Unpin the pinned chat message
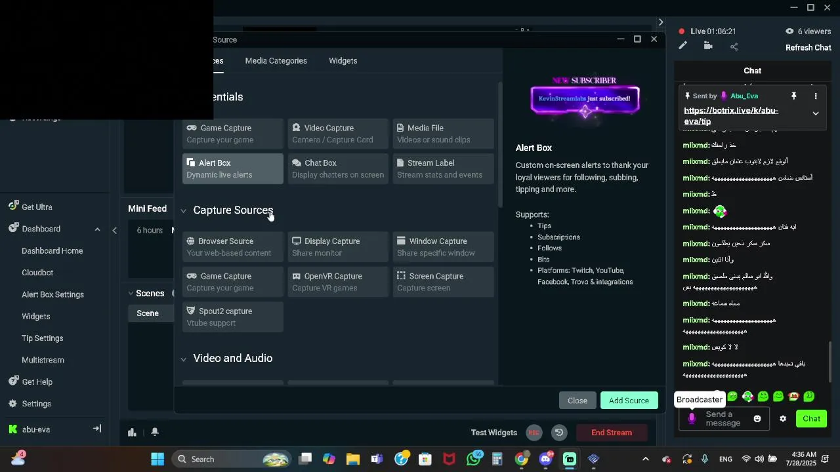The image size is (840, 472). pyautogui.click(x=793, y=96)
